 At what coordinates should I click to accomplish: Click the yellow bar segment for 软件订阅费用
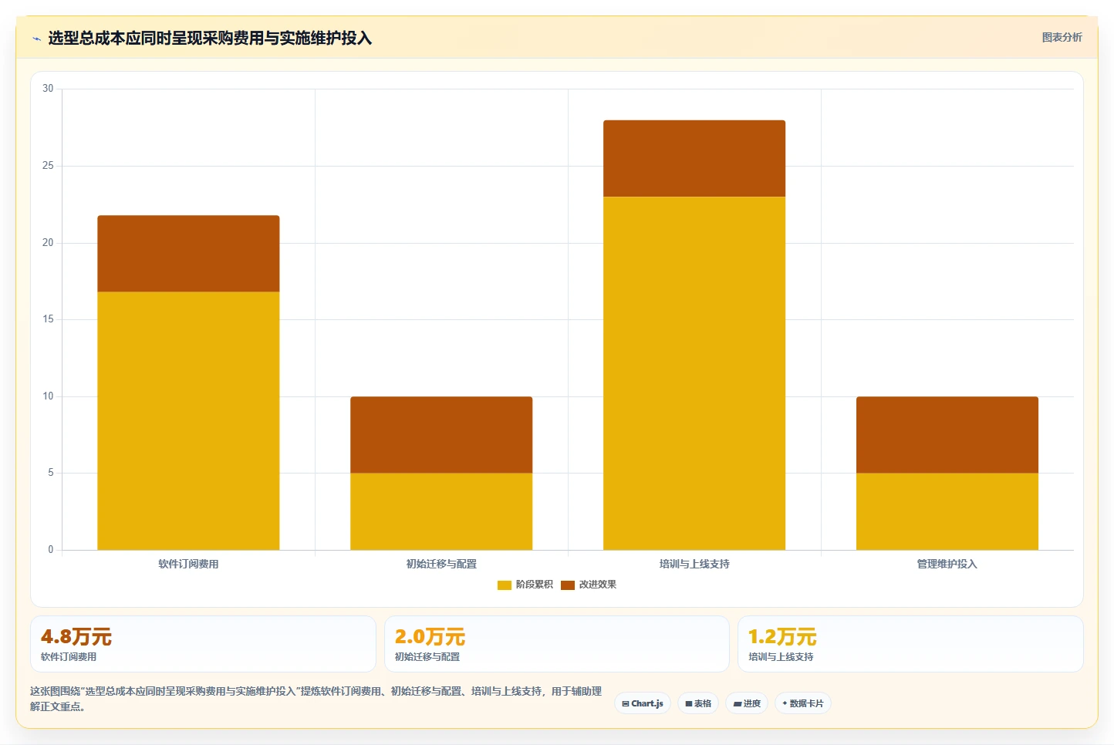tap(188, 420)
